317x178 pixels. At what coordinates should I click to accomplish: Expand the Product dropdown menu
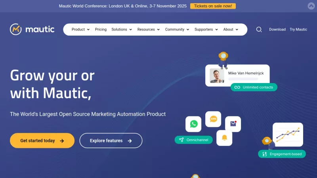(x=80, y=29)
